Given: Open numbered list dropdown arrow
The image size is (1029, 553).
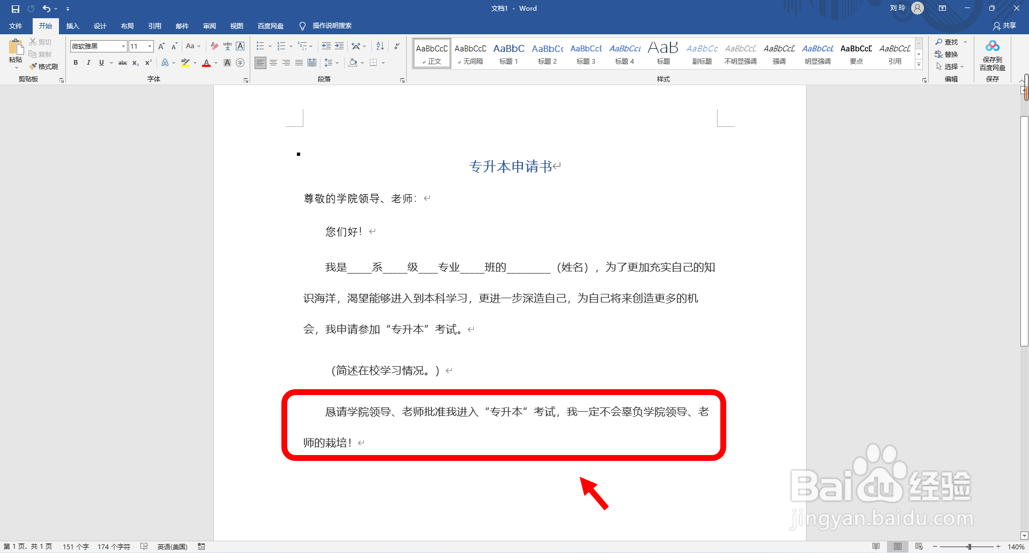Looking at the screenshot, I should pos(290,46).
